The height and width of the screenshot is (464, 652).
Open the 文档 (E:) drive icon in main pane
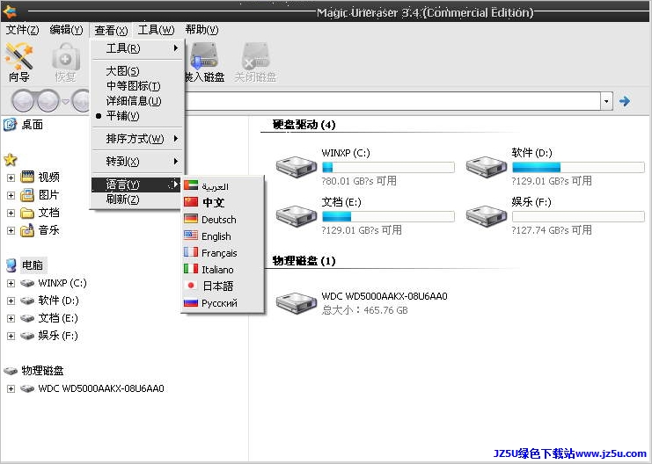pyautogui.click(x=296, y=216)
